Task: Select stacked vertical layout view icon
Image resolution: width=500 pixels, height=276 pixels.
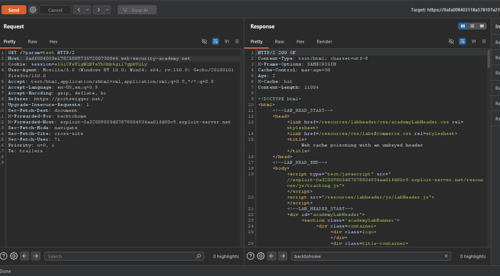Action: coord(472,26)
